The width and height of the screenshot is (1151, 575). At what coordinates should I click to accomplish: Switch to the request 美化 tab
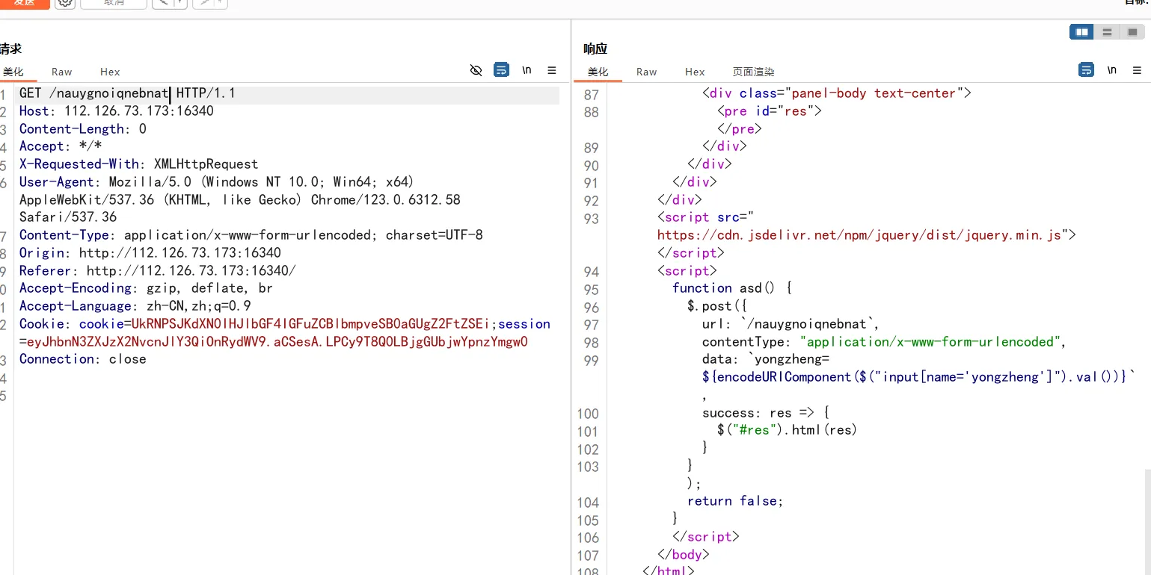13,72
